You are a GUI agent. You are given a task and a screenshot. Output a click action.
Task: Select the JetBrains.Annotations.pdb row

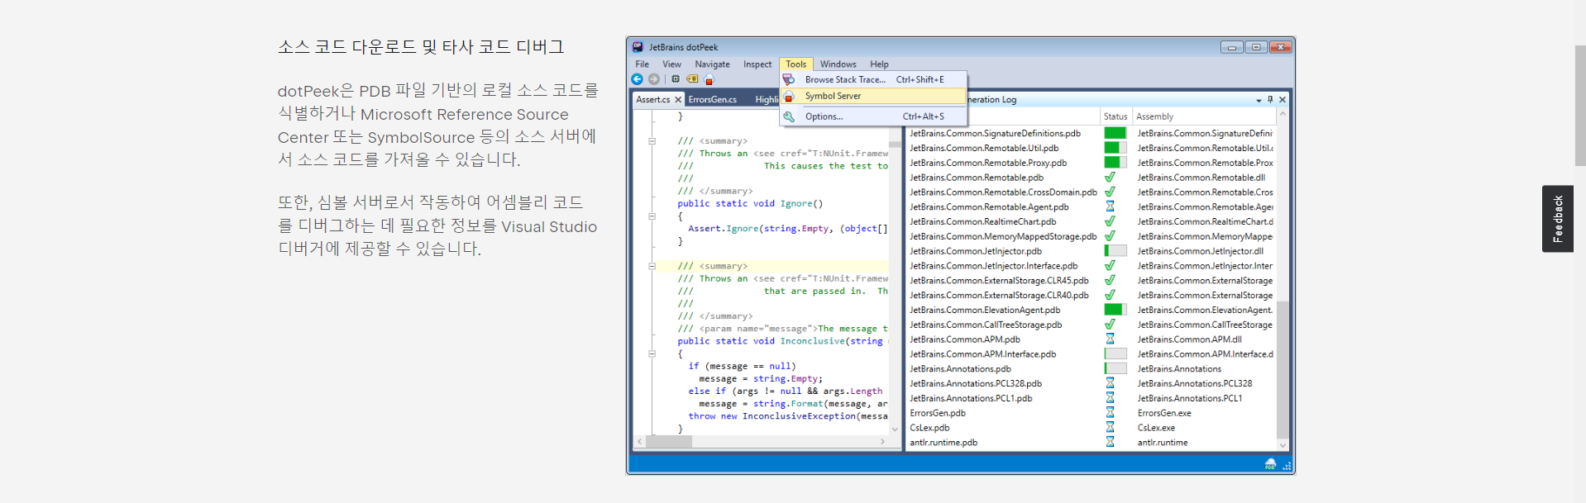tap(1092, 369)
